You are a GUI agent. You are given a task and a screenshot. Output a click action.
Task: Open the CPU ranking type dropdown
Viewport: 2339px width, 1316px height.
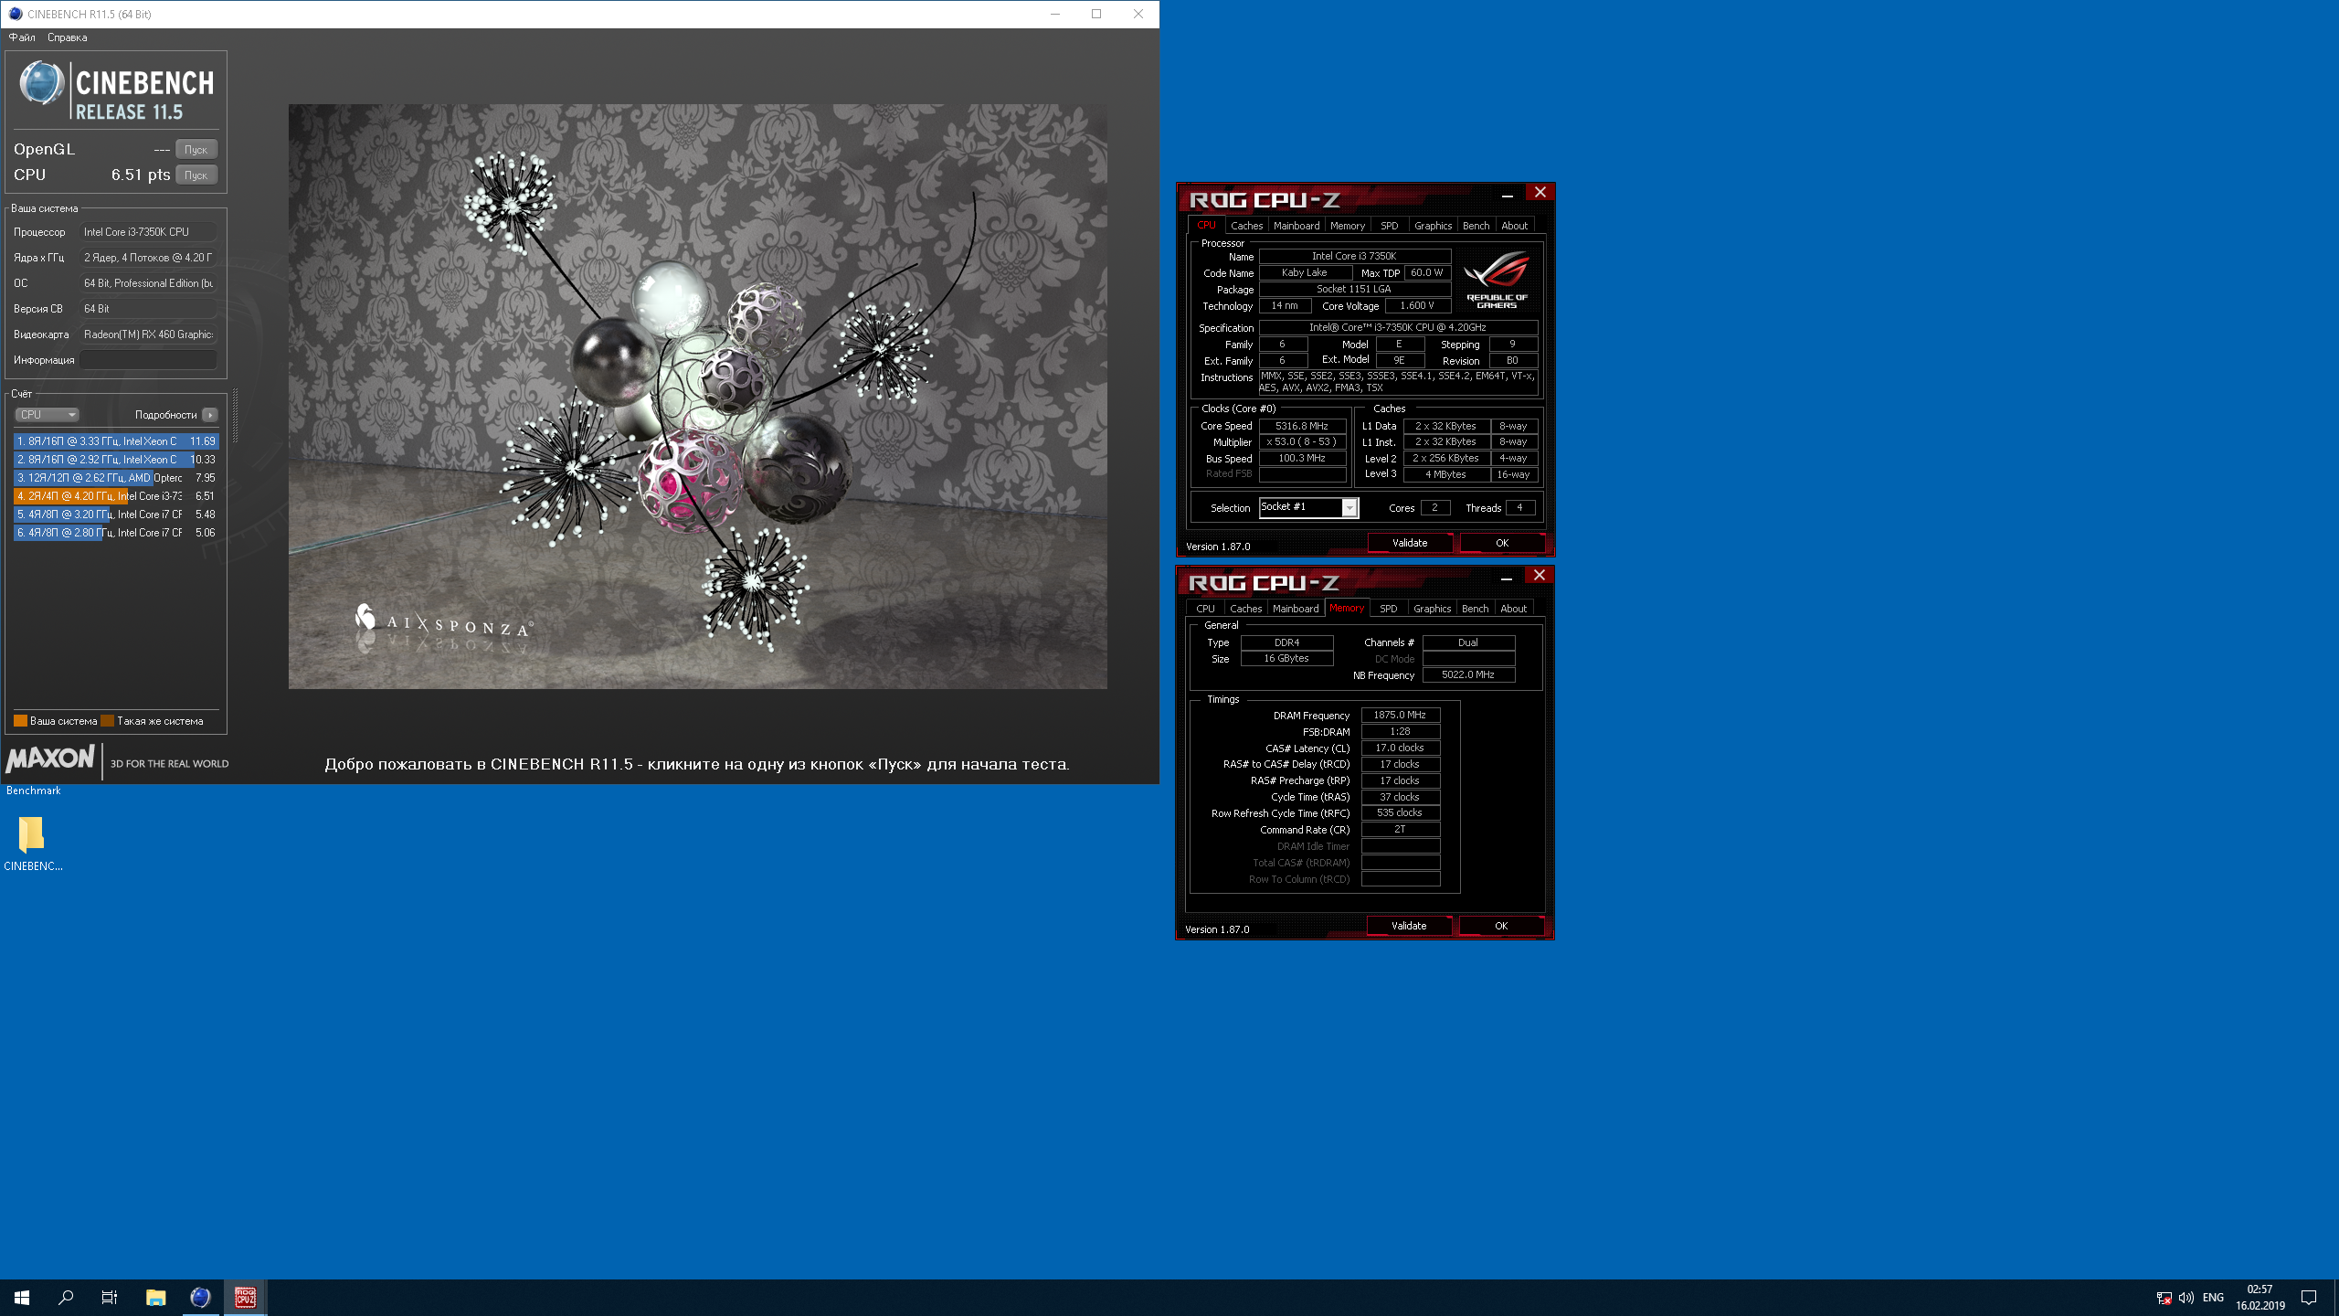pos(47,415)
